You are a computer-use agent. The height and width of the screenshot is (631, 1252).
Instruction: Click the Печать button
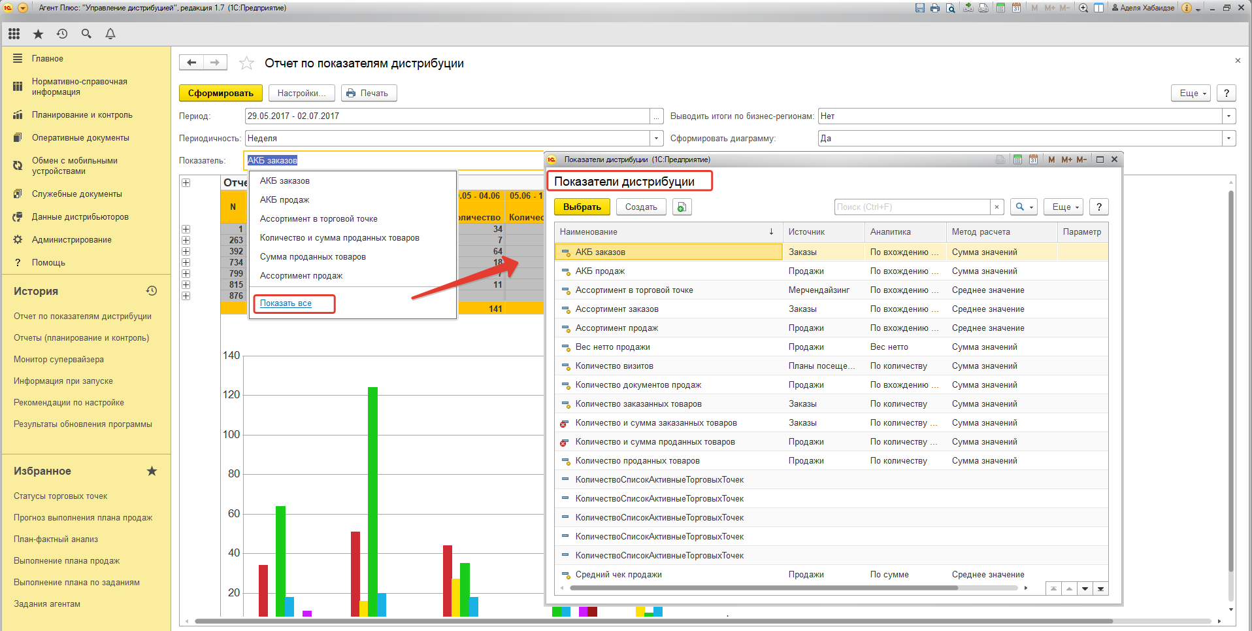tap(369, 93)
